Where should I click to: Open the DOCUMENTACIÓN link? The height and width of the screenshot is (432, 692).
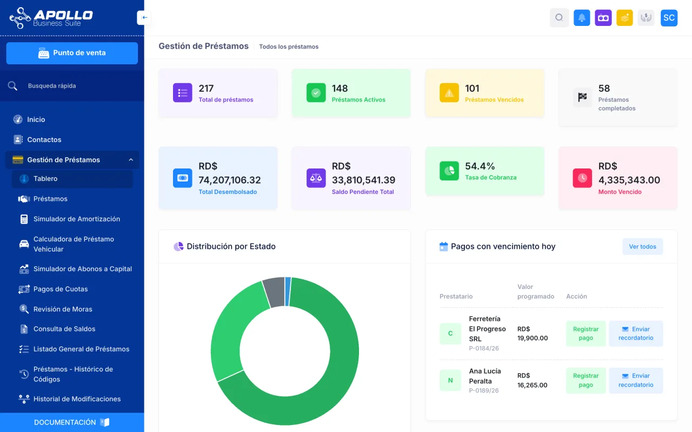tap(72, 422)
